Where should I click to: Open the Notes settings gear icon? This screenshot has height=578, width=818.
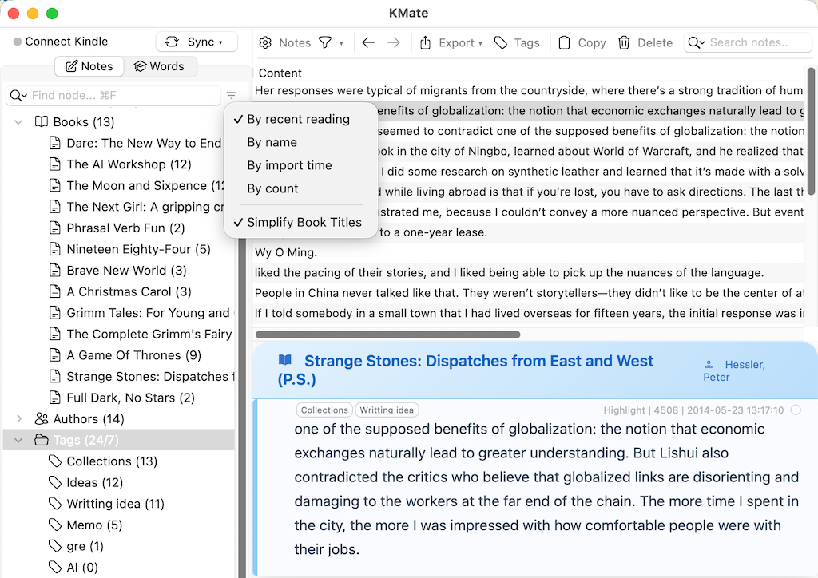pyautogui.click(x=265, y=42)
